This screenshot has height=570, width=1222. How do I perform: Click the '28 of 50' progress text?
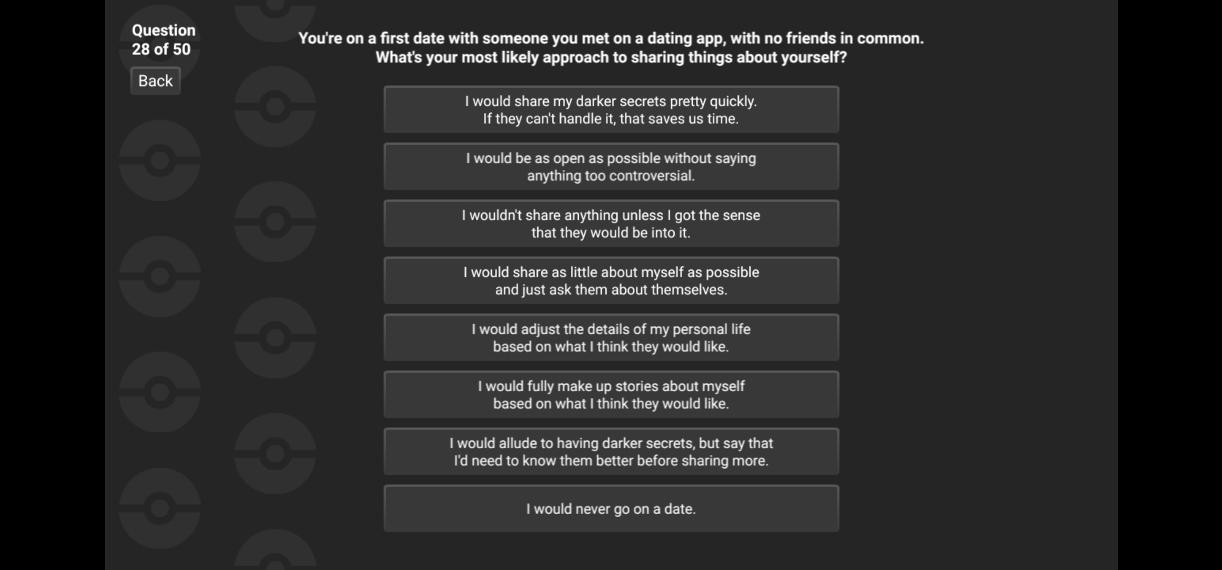tap(161, 49)
